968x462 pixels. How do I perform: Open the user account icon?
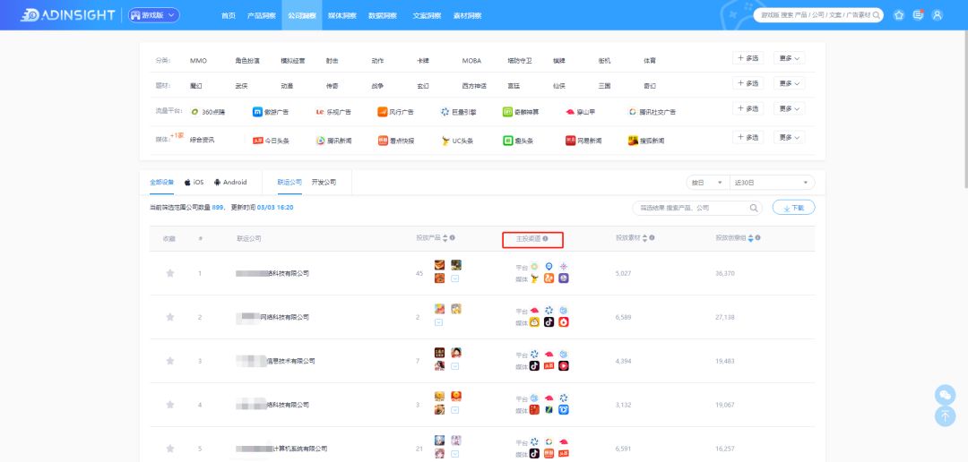[938, 15]
